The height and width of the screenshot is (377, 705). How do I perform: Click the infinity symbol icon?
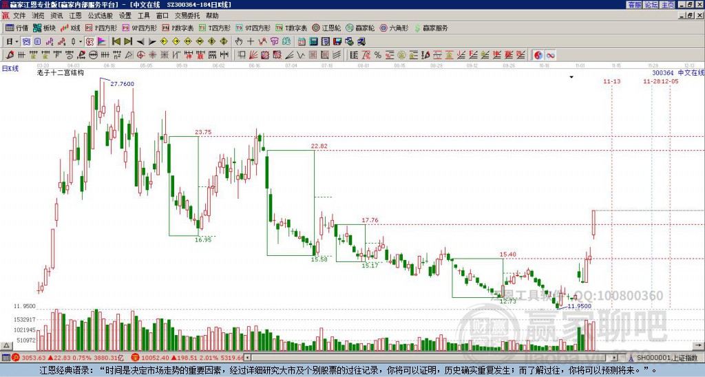[550, 55]
